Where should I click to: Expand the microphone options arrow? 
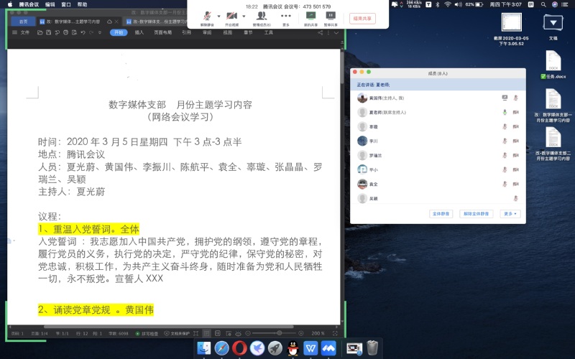[218, 16]
